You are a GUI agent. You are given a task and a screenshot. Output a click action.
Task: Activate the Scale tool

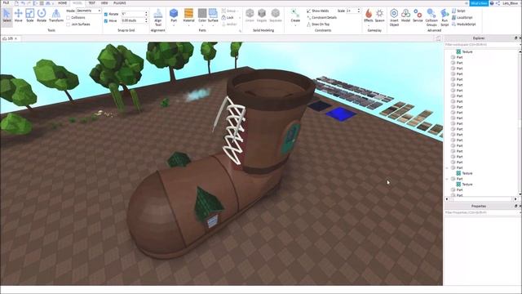[30, 16]
